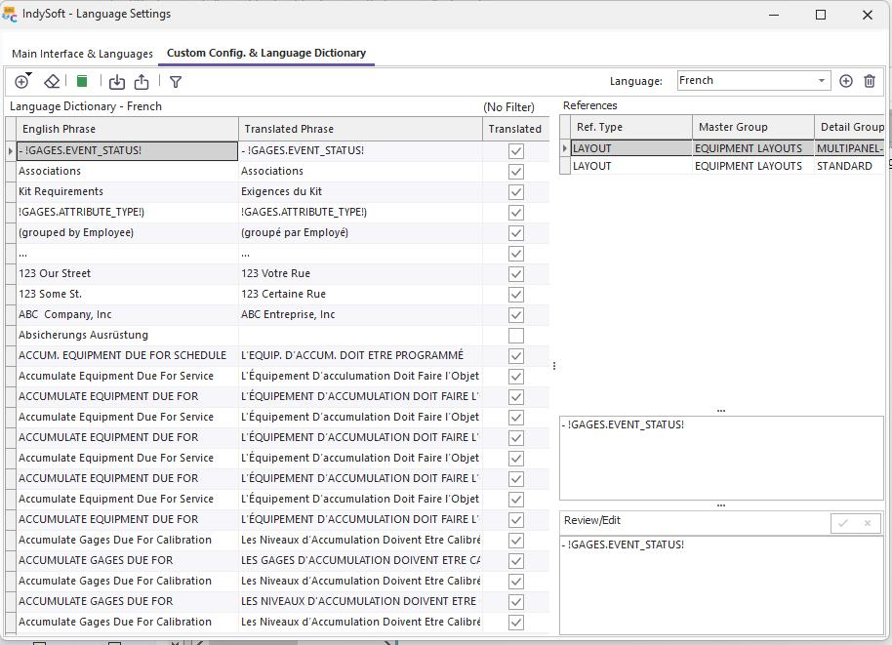Select Custom Config. & Language Dictionary tab
Viewport: 892px width, 645px height.
pyautogui.click(x=266, y=54)
